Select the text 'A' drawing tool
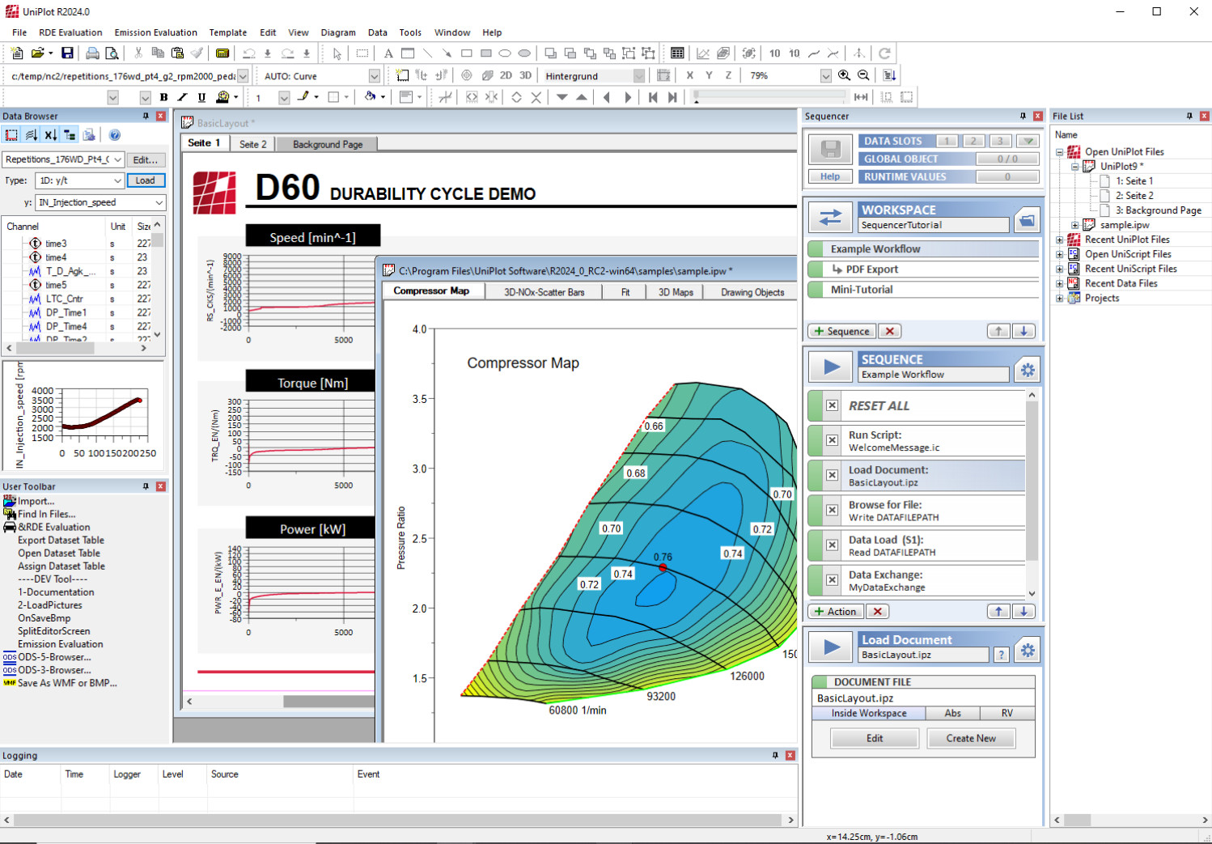The width and height of the screenshot is (1212, 844). point(388,53)
